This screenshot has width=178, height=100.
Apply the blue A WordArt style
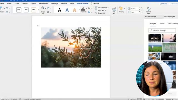click(67, 10)
